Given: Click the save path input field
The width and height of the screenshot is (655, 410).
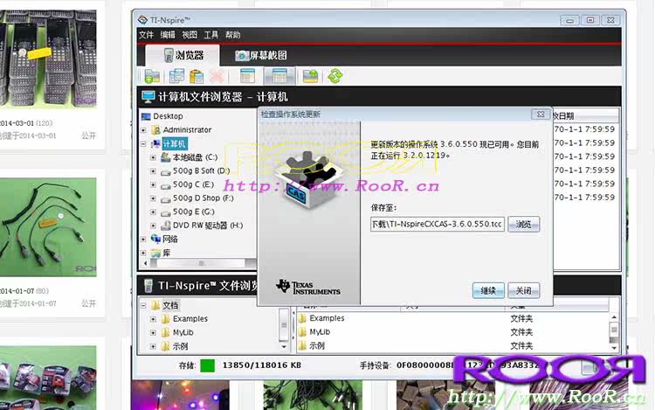Looking at the screenshot, I should [x=438, y=225].
